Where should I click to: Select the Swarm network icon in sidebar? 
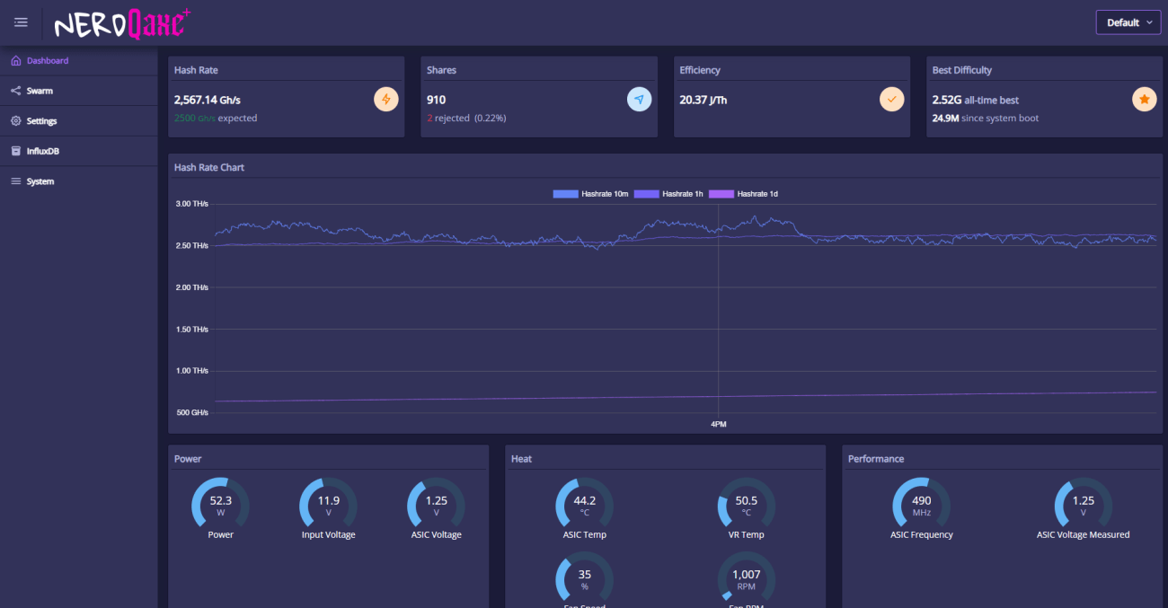pos(14,90)
